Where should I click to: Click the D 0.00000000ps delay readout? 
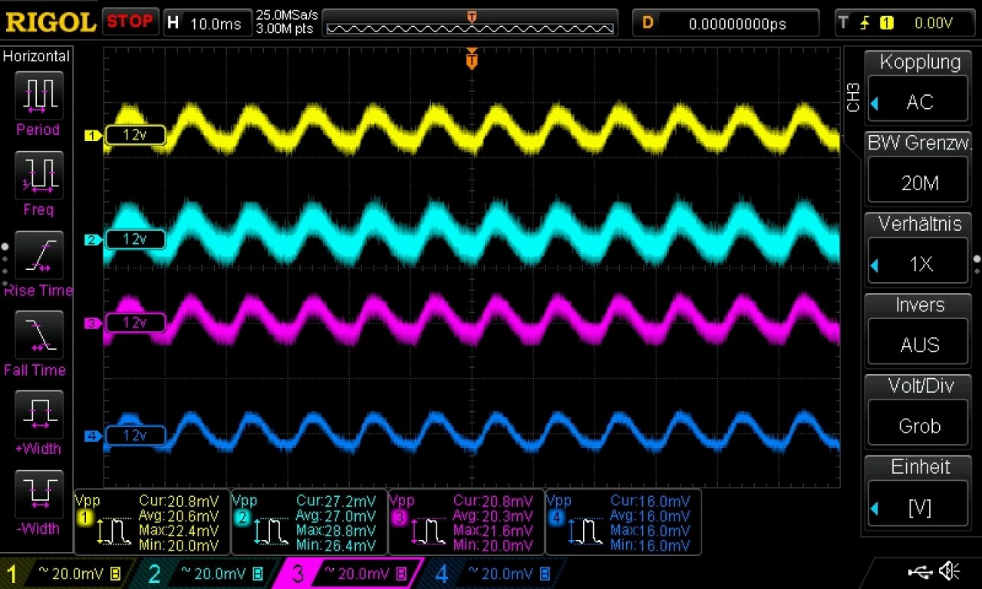click(726, 23)
